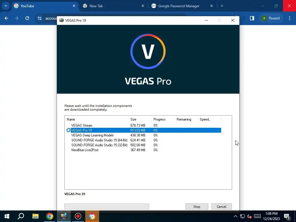Open the screen recorder taskbar icon
Viewport: 296px width, 222px height.
point(78,216)
